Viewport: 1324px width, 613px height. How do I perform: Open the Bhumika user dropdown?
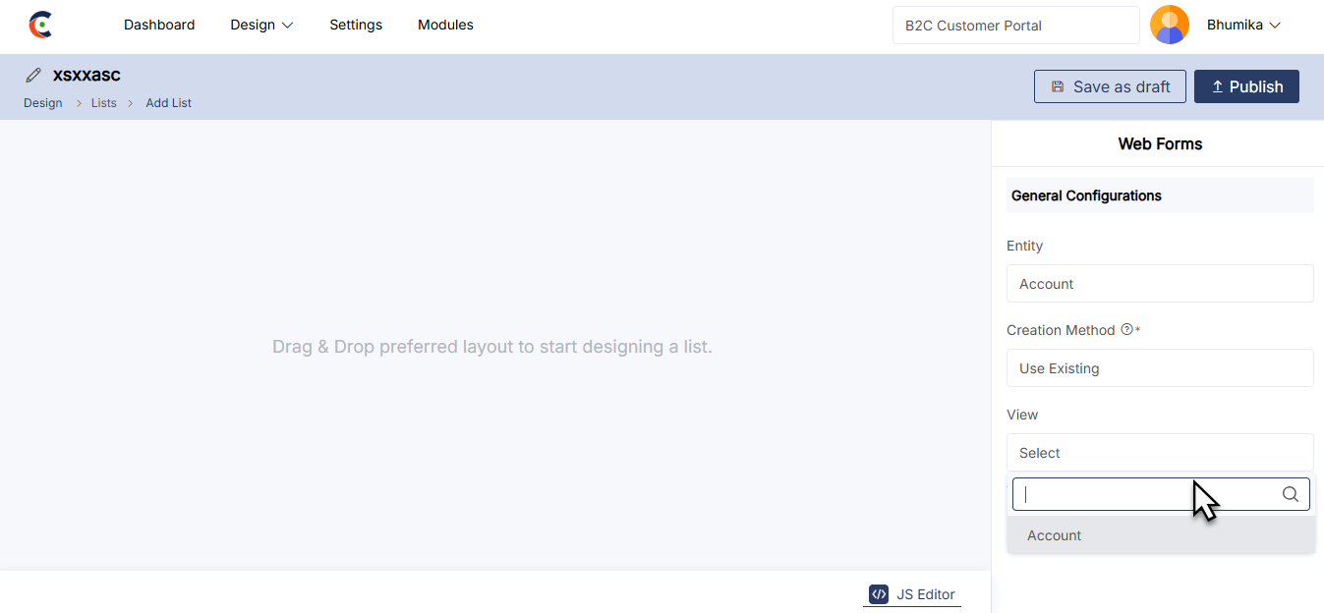(1243, 26)
